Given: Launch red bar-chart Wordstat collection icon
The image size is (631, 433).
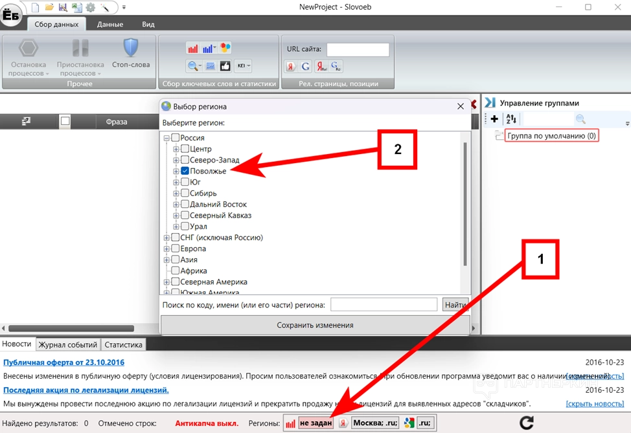Looking at the screenshot, I should click(193, 49).
